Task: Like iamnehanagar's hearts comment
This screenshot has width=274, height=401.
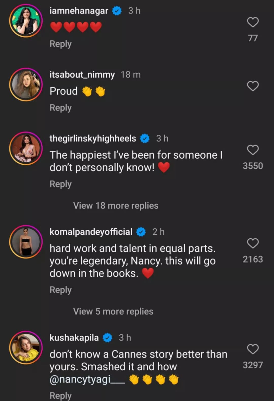Action: pyautogui.click(x=253, y=22)
